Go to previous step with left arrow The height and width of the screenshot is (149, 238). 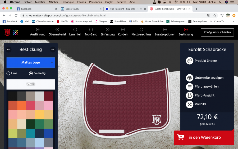click(x=9, y=49)
